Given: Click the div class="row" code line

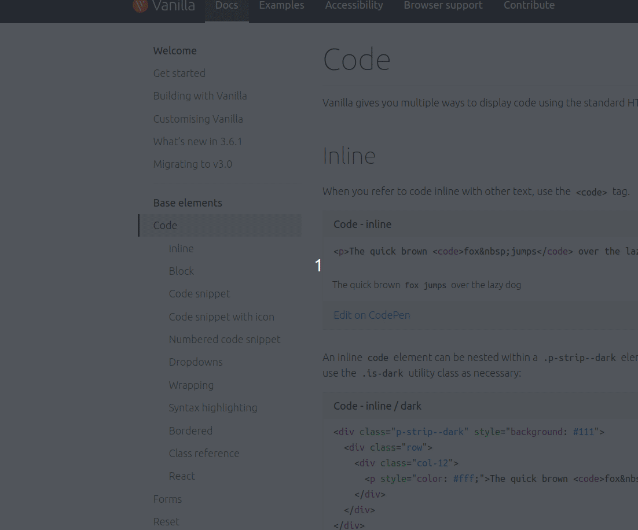Looking at the screenshot, I should click(x=388, y=448).
